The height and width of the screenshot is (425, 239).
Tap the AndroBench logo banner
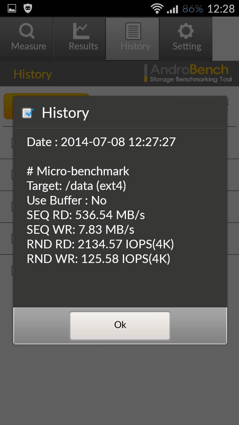point(188,73)
